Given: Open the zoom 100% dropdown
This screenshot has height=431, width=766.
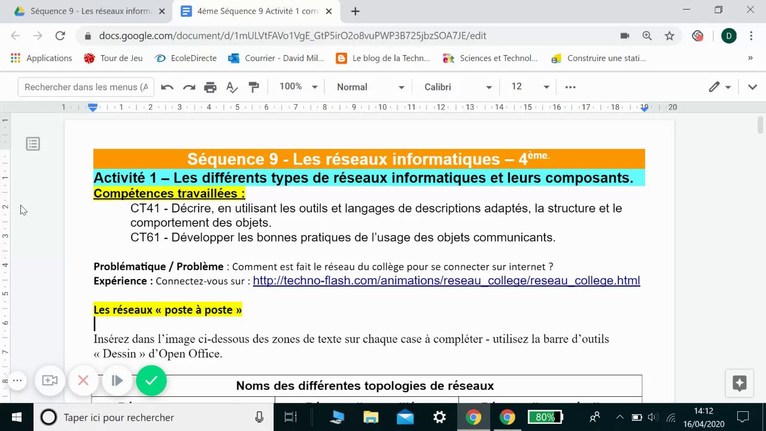Looking at the screenshot, I should 297,87.
